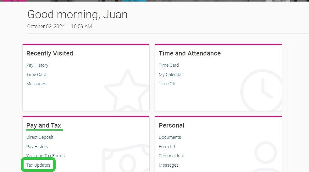View Year-end Tax Forms

pyautogui.click(x=45, y=156)
